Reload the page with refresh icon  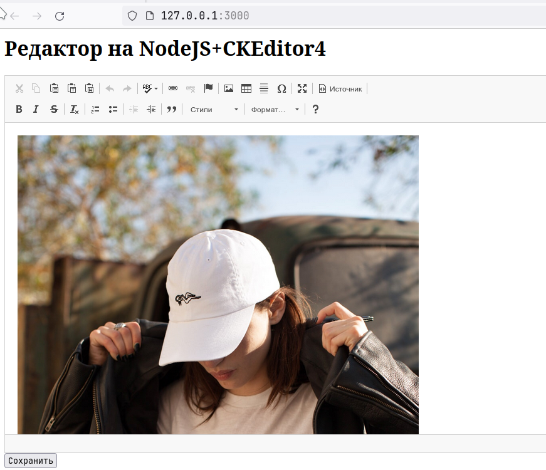coord(60,16)
